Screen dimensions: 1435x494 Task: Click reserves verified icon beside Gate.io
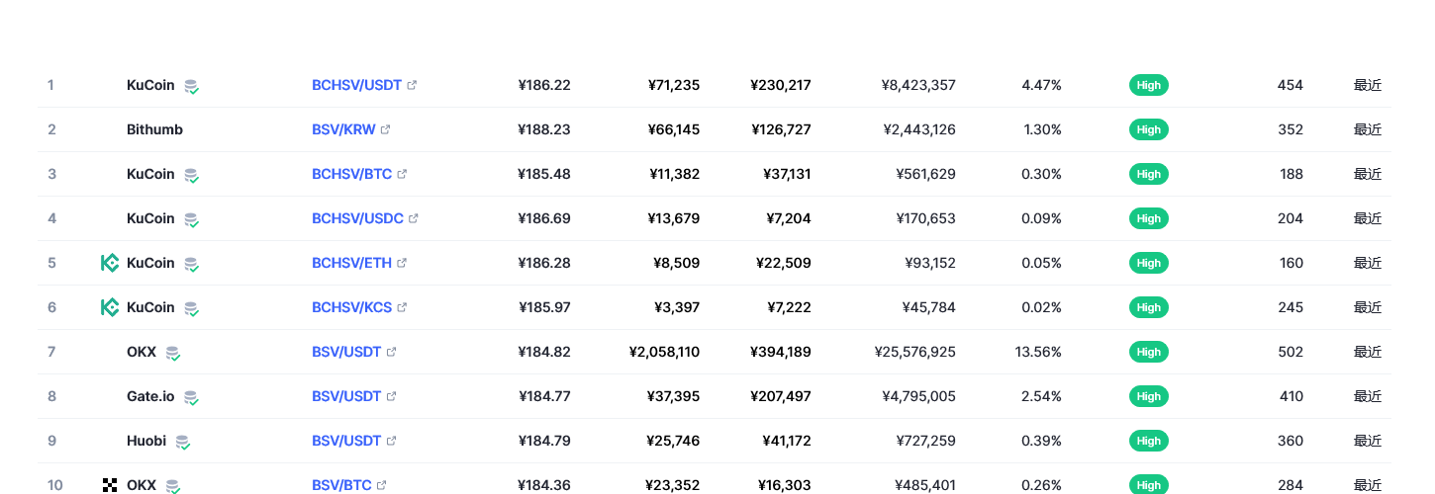point(191,397)
